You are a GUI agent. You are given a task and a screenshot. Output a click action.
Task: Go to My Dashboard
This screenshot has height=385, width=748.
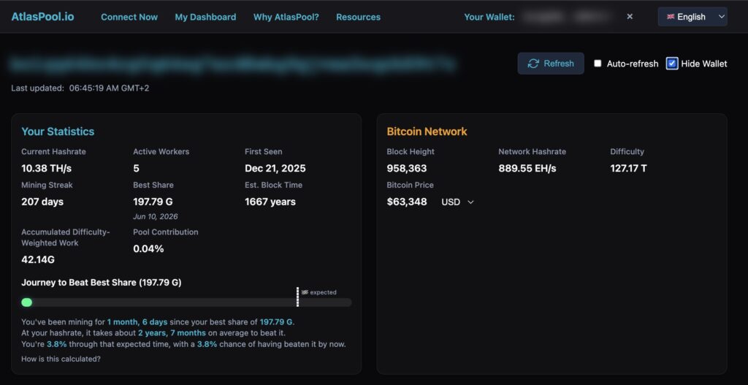205,17
